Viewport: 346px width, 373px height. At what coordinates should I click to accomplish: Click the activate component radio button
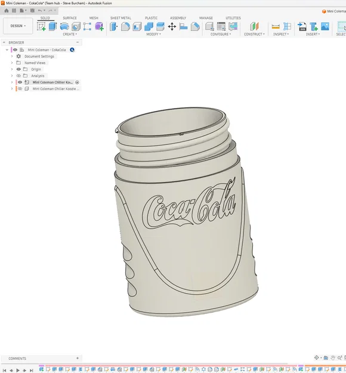point(77,82)
